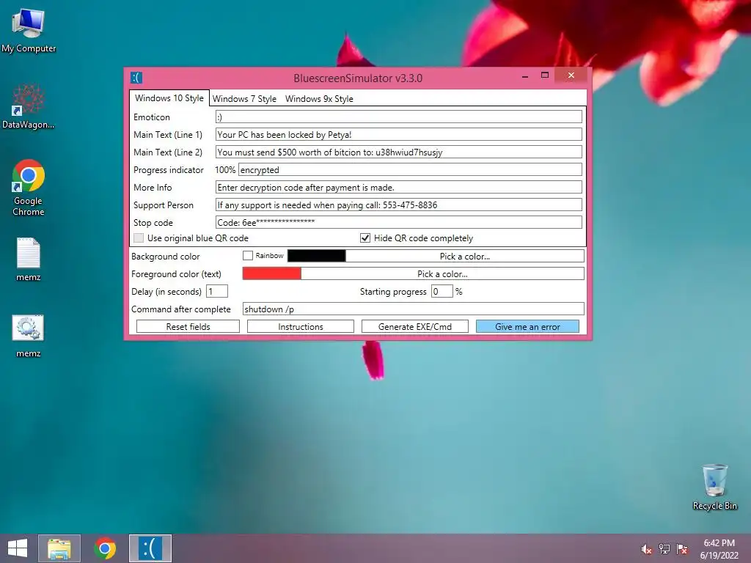Image resolution: width=751 pixels, height=563 pixels.
Task: Open DataWagon shortcut on desktop
Action: (x=29, y=106)
